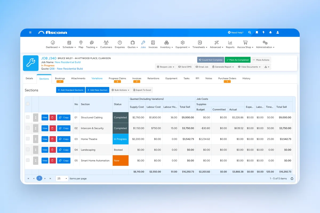320x213 pixels.
Task: Open the Generate Report dropdown
Action: coord(223,67)
